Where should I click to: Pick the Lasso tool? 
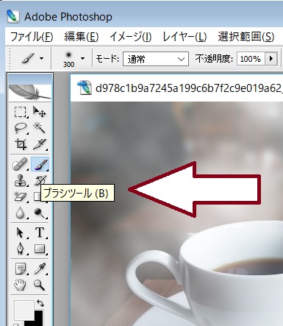[x=20, y=128]
